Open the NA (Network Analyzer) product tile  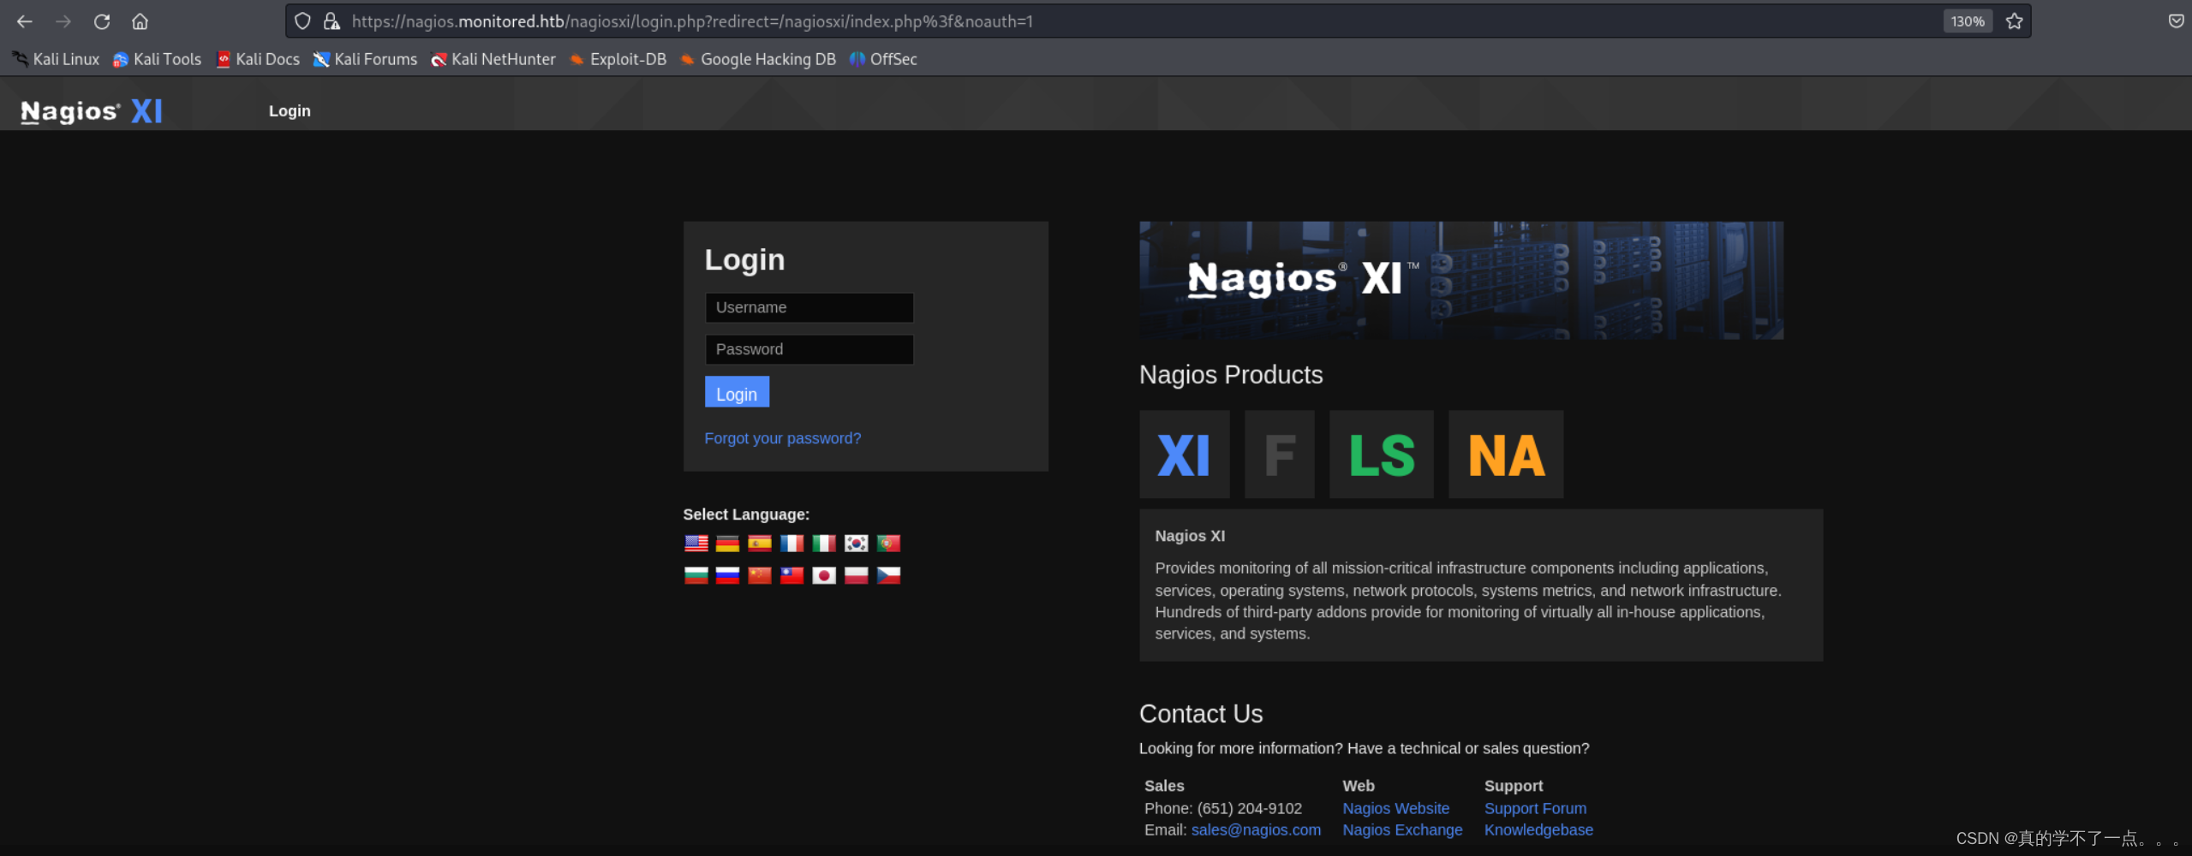click(x=1505, y=455)
